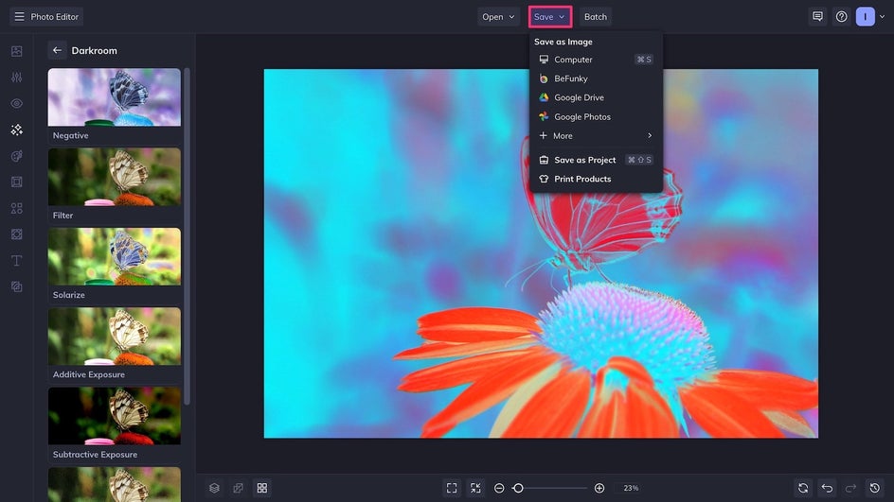Apply the Subtractive Exposure effect thumbnail
Image resolution: width=894 pixels, height=502 pixels.
(x=114, y=416)
